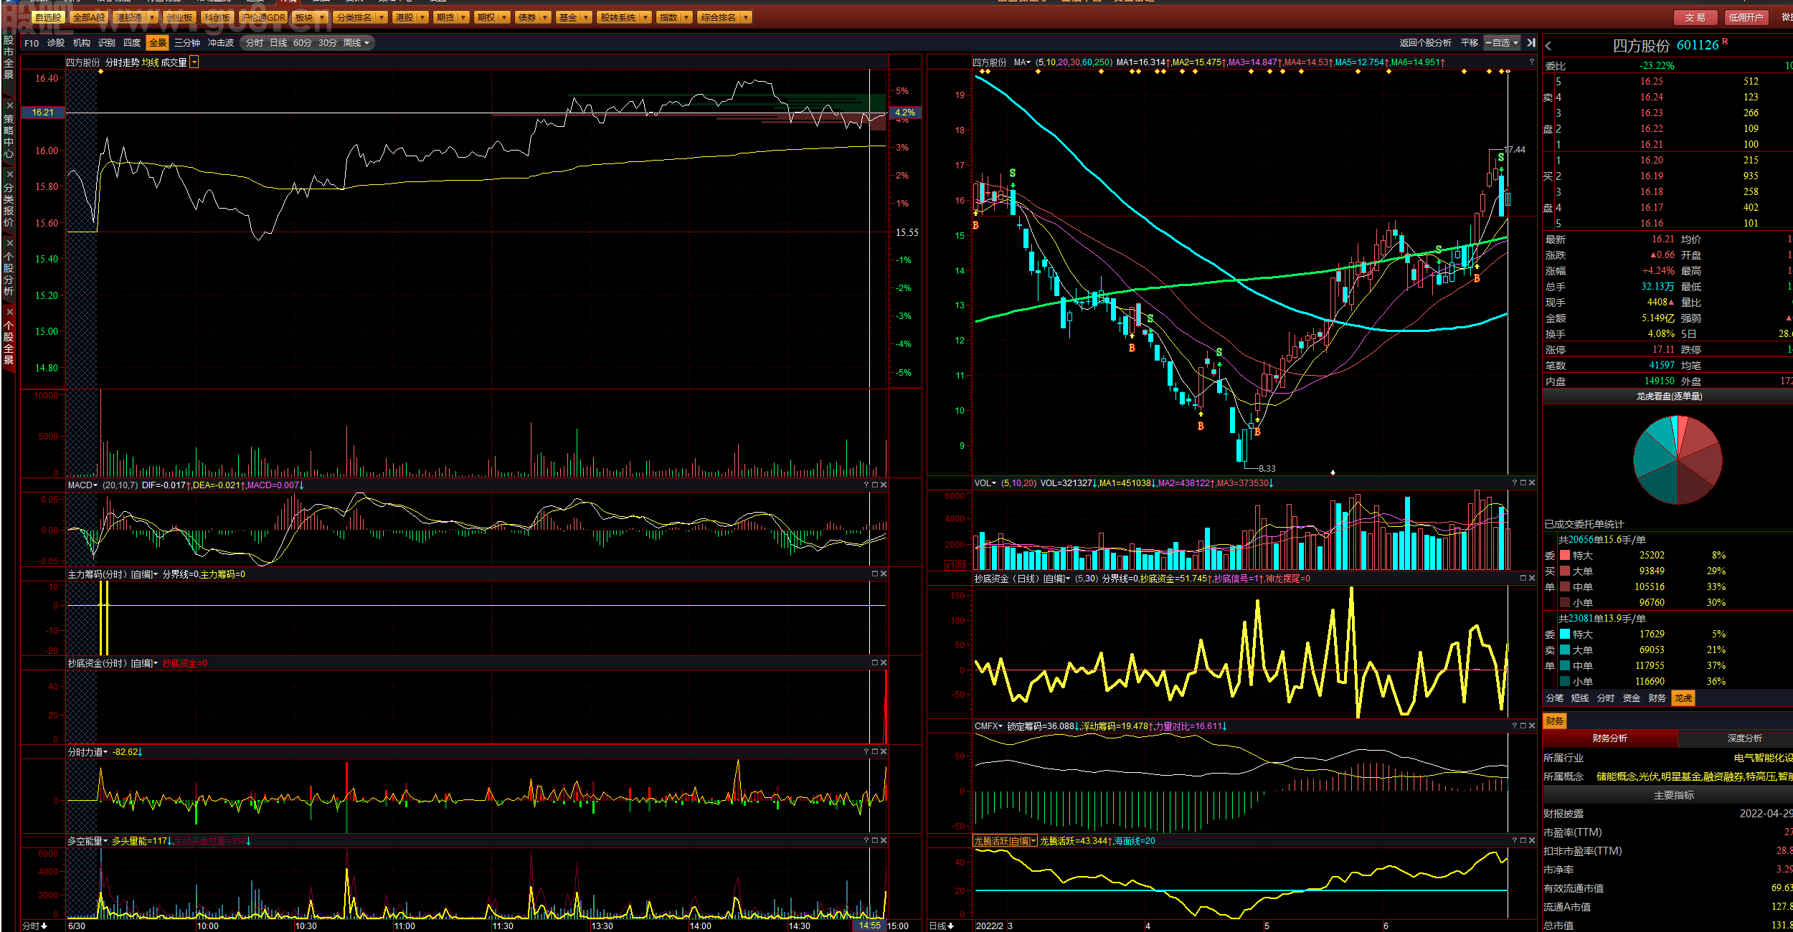The width and height of the screenshot is (1793, 932).
Task: Expand the 期货 dropdown
Action: tap(463, 17)
